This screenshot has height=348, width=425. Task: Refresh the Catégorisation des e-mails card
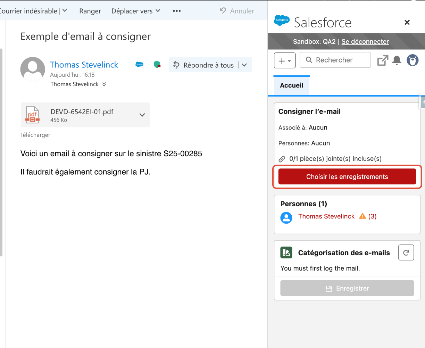(406, 252)
